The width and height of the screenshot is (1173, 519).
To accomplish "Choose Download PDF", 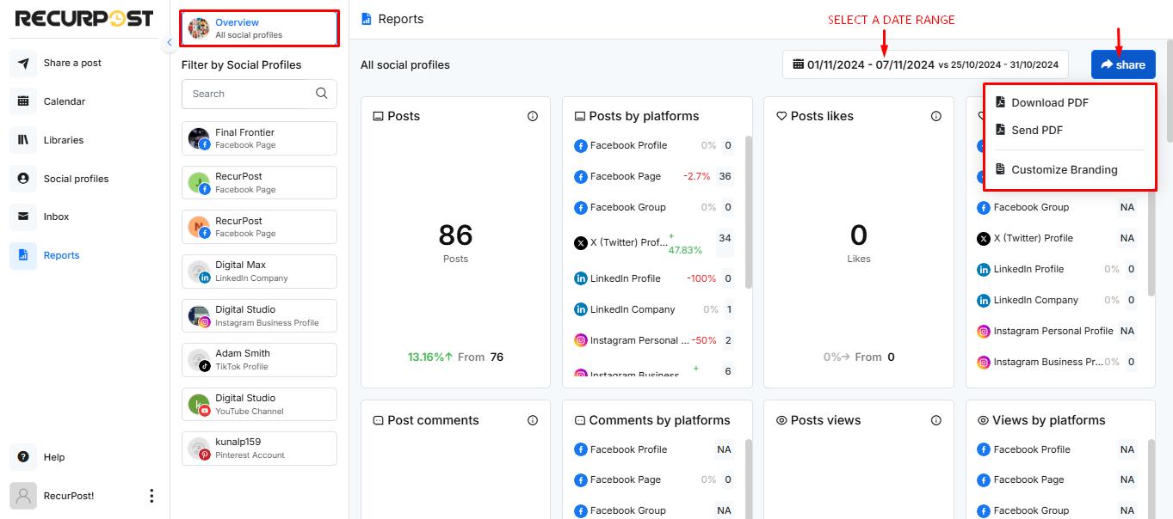I will [x=1049, y=102].
